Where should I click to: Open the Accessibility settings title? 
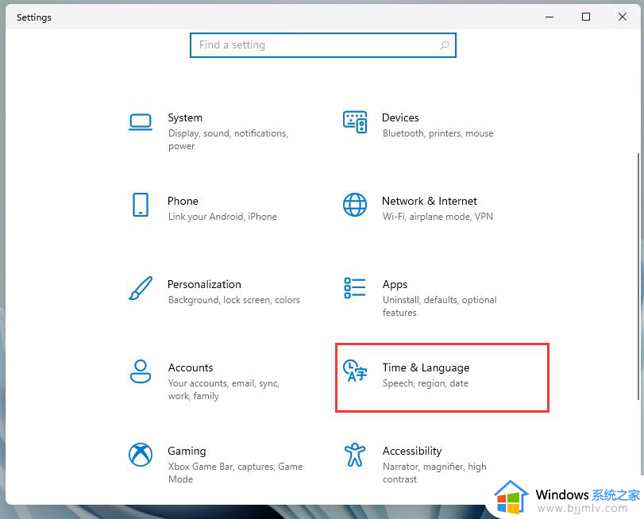412,452
